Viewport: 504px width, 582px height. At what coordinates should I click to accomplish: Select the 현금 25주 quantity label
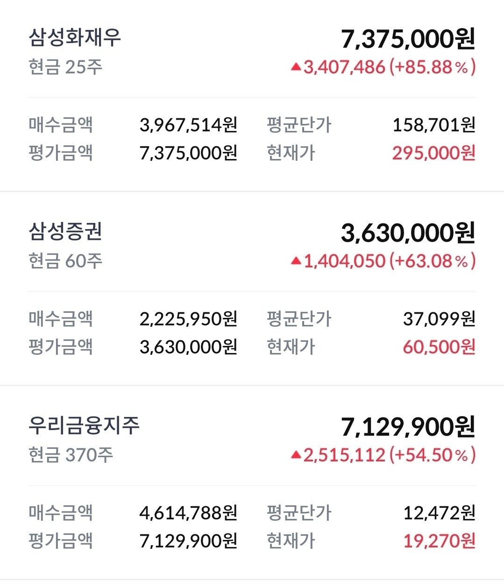(x=65, y=67)
